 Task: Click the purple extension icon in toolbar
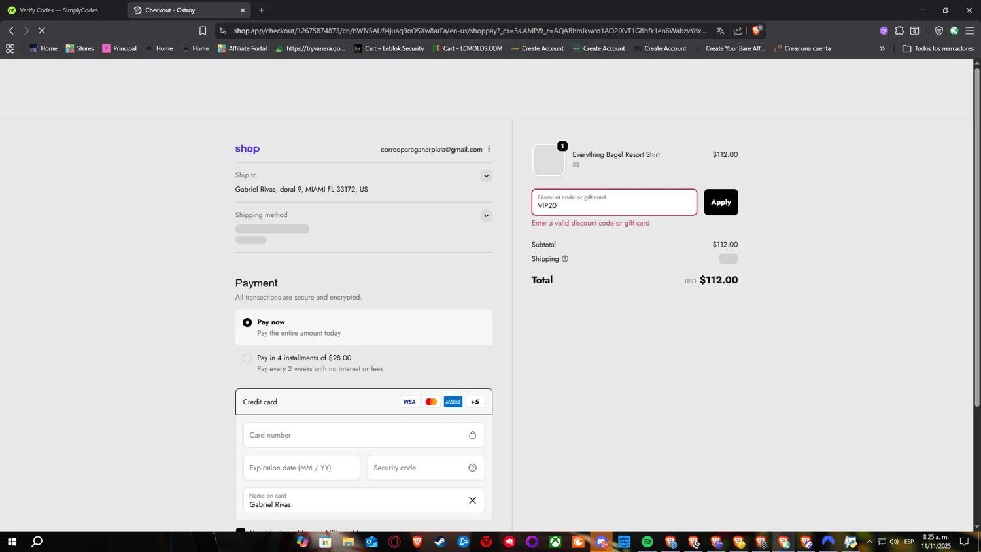coord(884,31)
